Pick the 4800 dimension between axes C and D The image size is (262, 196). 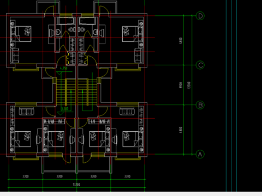coord(181,40)
